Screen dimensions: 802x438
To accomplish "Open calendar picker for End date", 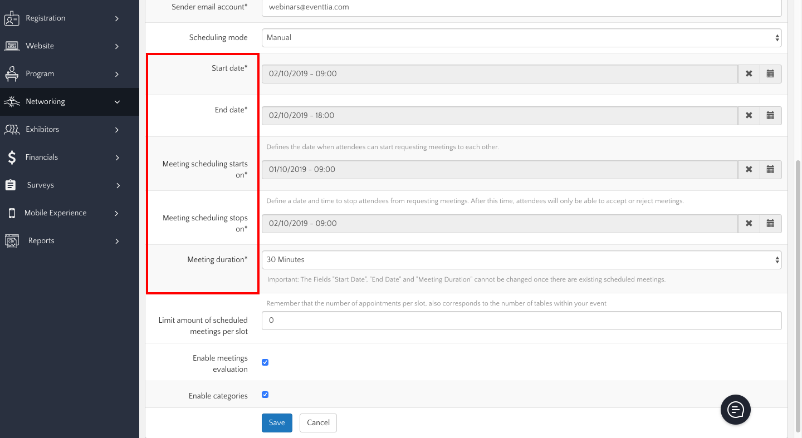I will 770,116.
